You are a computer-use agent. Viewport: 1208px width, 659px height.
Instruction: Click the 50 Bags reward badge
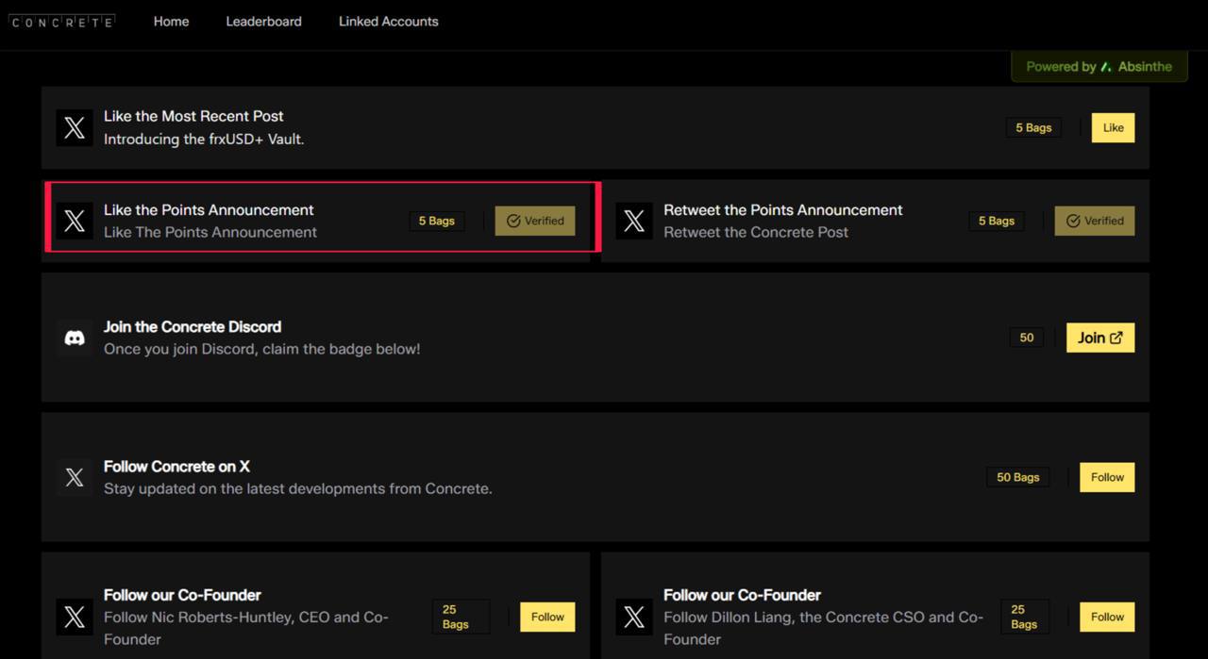1017,477
